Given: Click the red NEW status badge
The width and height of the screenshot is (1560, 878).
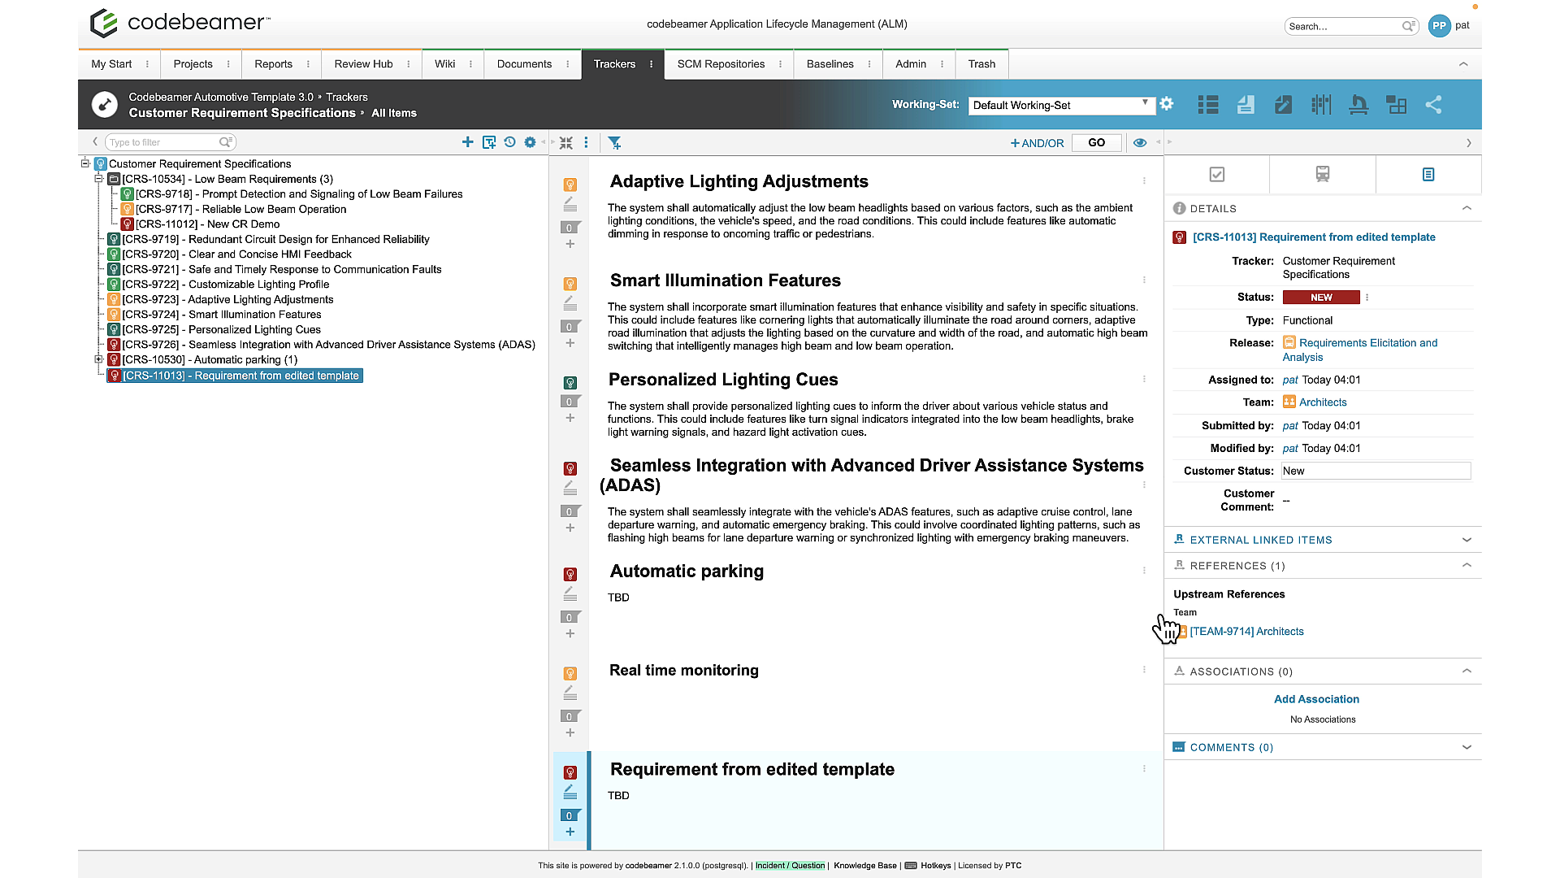Looking at the screenshot, I should (1321, 298).
